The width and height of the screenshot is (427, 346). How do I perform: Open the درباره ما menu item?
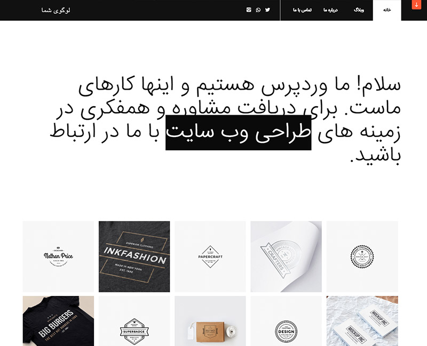[330, 10]
